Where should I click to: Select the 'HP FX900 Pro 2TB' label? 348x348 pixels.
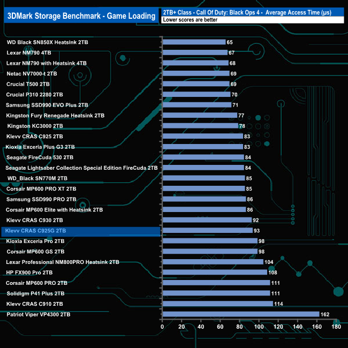click(29, 273)
